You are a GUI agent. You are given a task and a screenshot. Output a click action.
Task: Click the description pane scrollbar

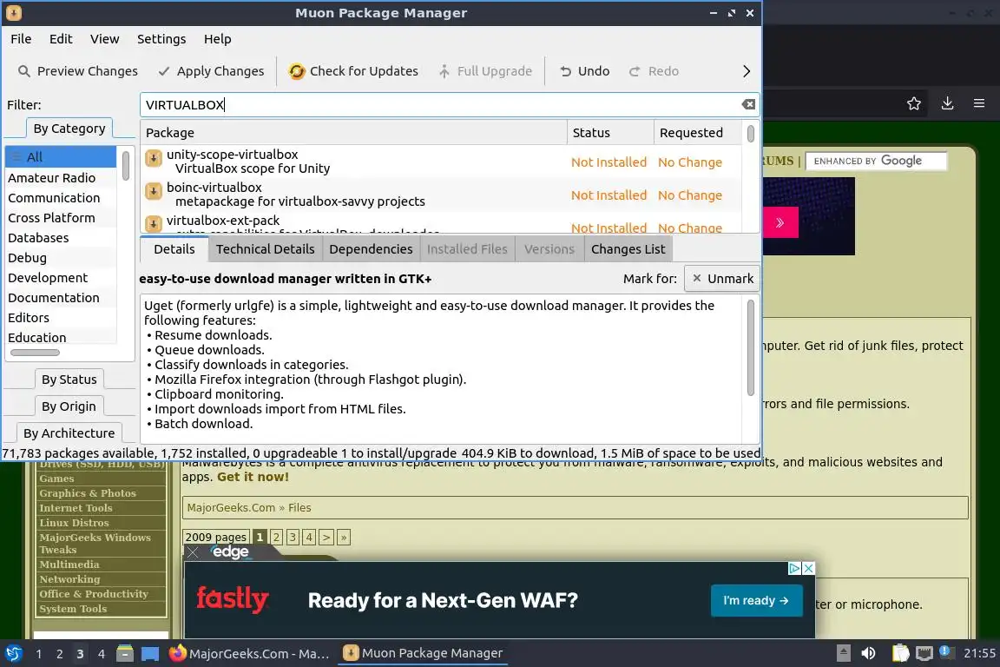751,348
